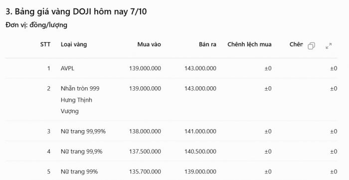Copy the table using the copy icon
The height and width of the screenshot is (180, 349).
coord(311,46)
